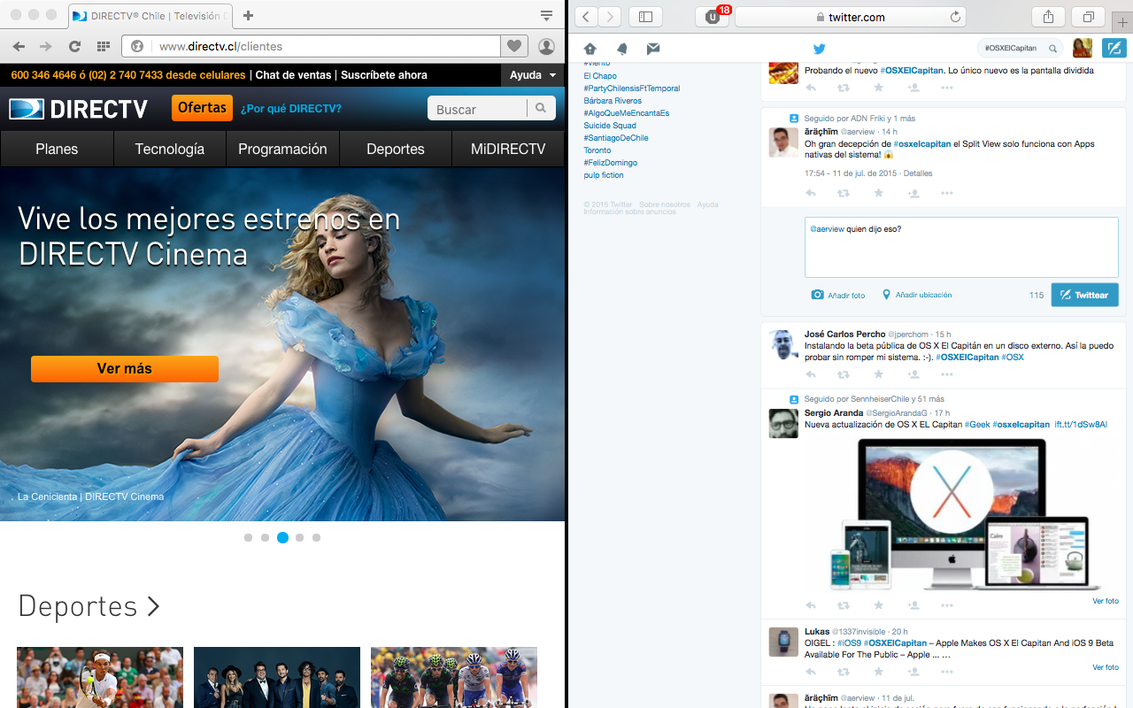This screenshot has height=708, width=1133.
Task: Select second carousel dot on DIRECTV
Action: [x=265, y=537]
